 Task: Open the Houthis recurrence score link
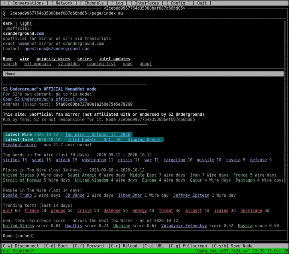(x=73, y=226)
